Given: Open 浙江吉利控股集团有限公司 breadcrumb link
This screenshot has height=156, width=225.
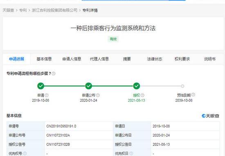Looking at the screenshot, I should [55, 10].
